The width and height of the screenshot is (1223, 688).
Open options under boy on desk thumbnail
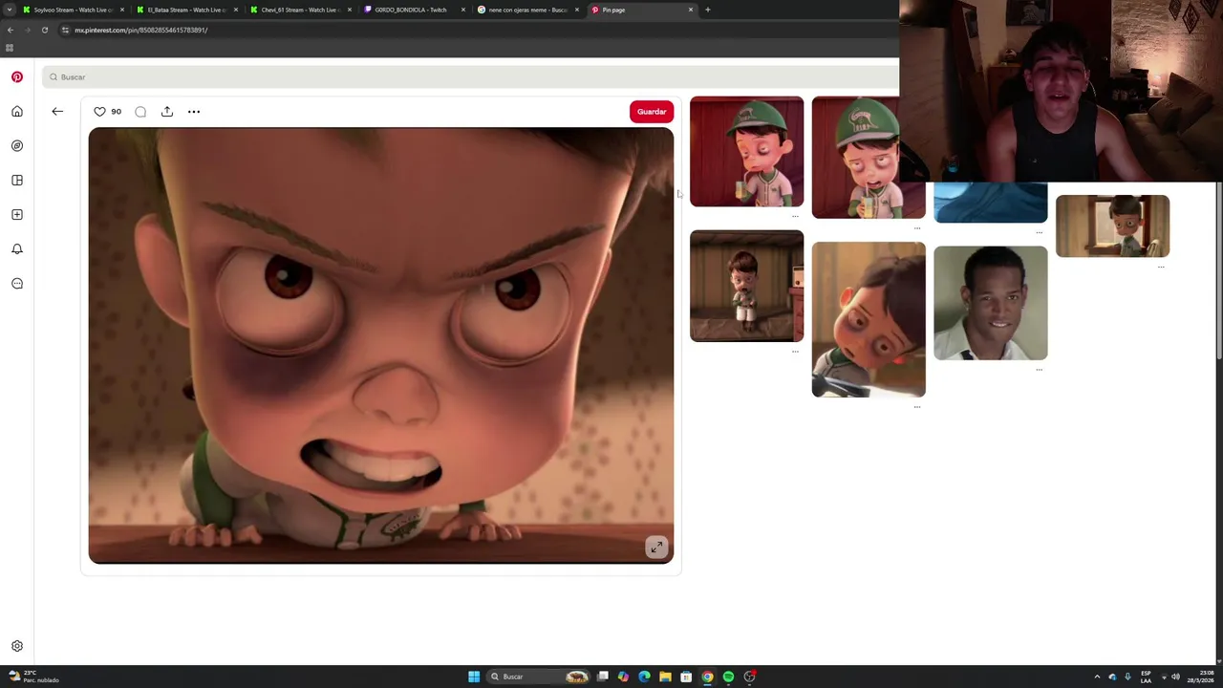click(x=917, y=407)
